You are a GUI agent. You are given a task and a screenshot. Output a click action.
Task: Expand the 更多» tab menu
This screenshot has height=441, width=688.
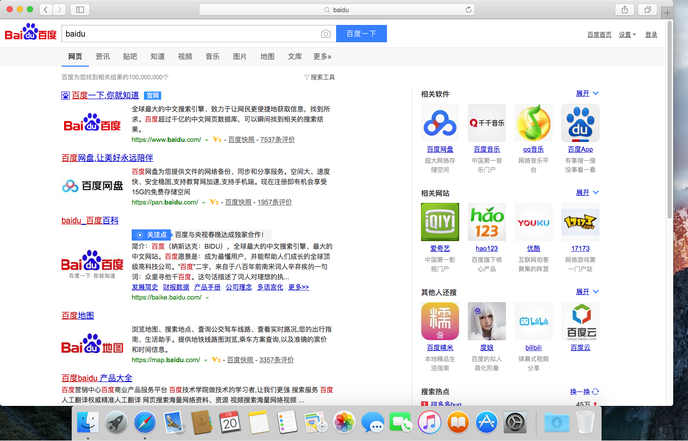322,56
